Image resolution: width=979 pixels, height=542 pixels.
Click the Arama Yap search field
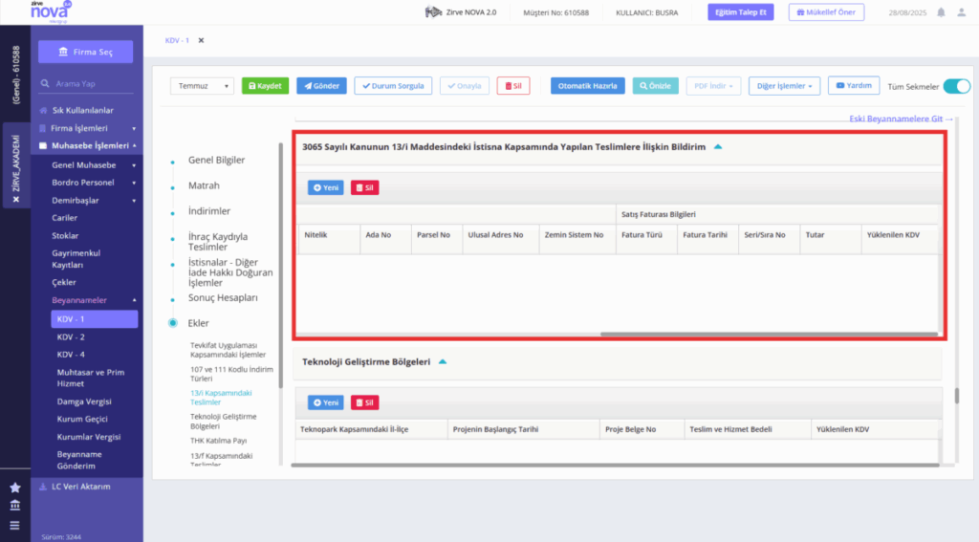click(86, 84)
